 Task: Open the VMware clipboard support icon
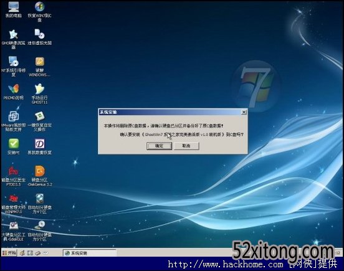coord(13,121)
